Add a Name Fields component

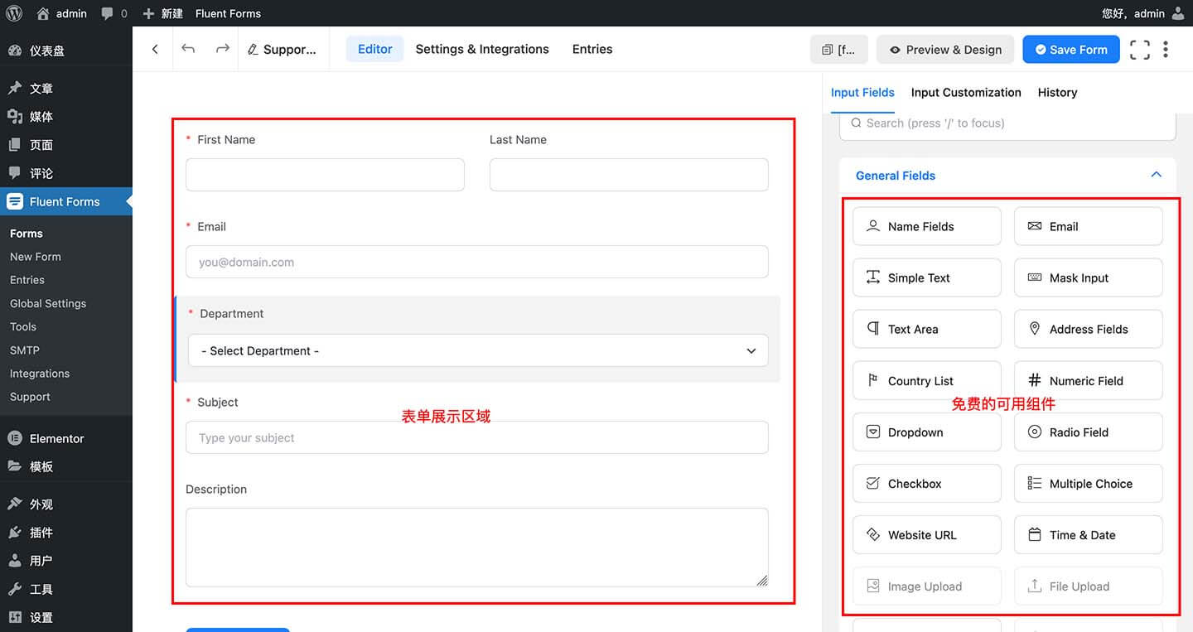point(927,226)
